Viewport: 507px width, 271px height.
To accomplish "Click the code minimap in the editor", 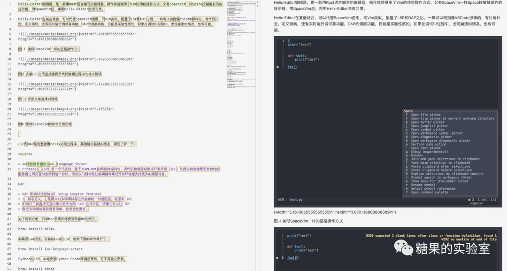I will (x=241, y=45).
